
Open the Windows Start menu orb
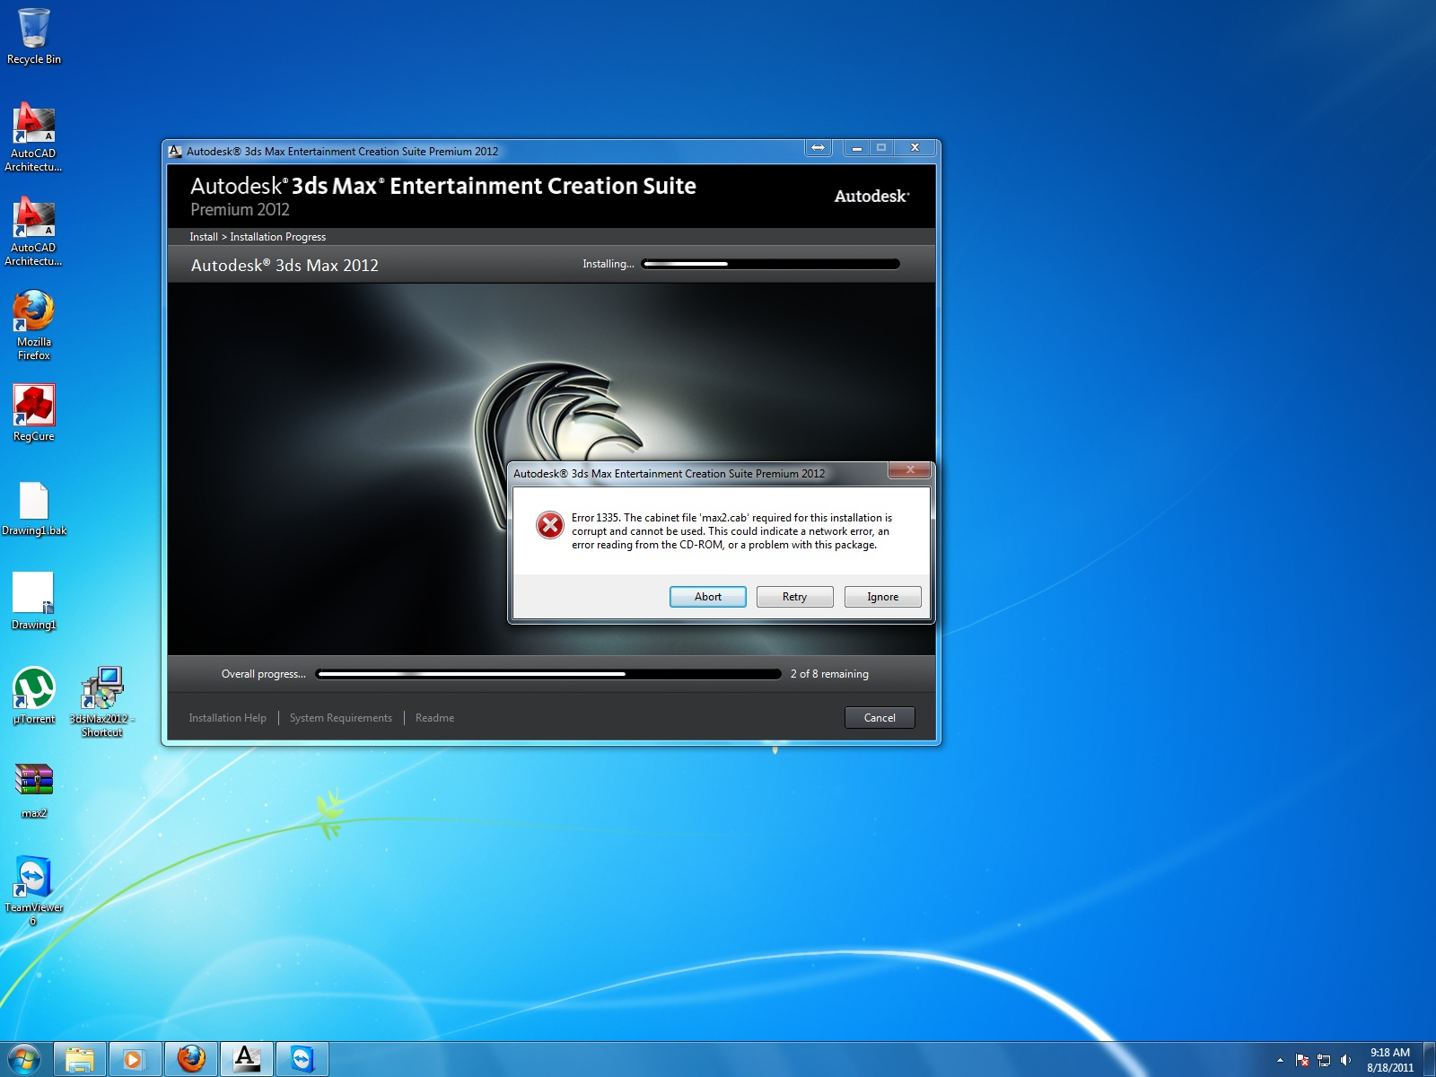24,1059
